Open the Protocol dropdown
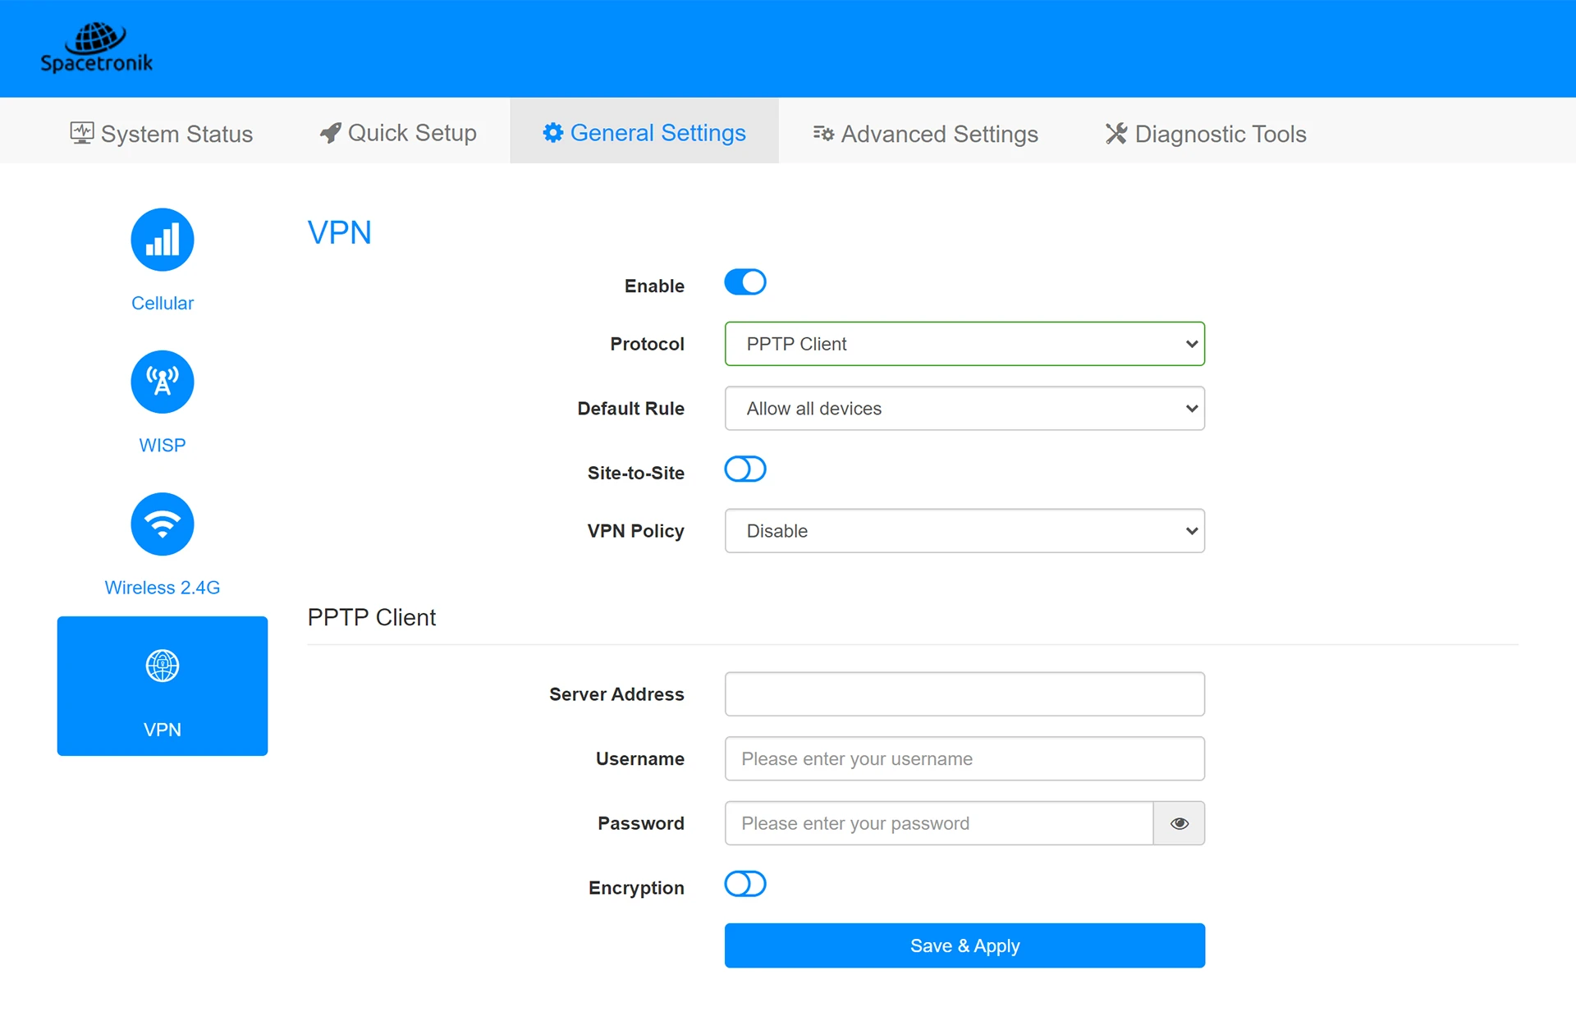 (x=964, y=344)
